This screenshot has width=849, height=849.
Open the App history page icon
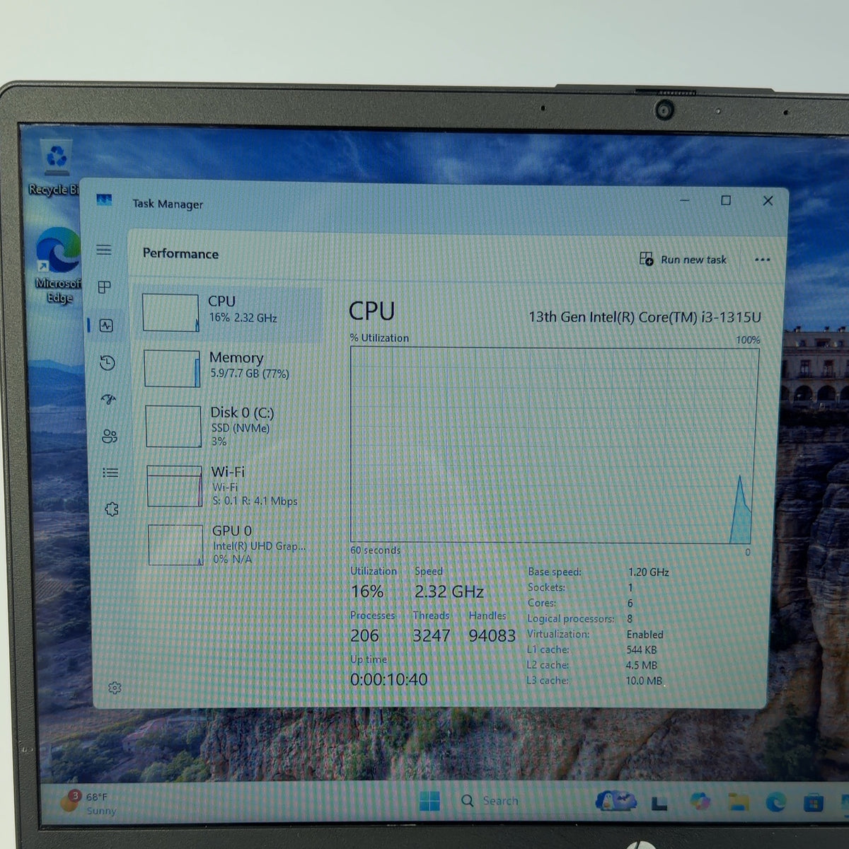click(x=108, y=363)
